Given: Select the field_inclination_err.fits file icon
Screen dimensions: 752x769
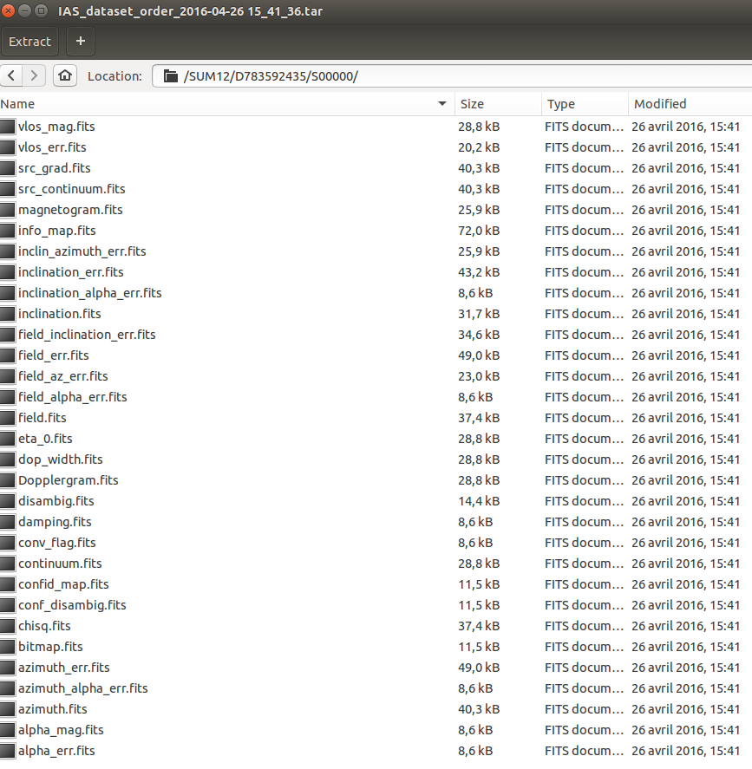Looking at the screenshot, I should click(7, 335).
